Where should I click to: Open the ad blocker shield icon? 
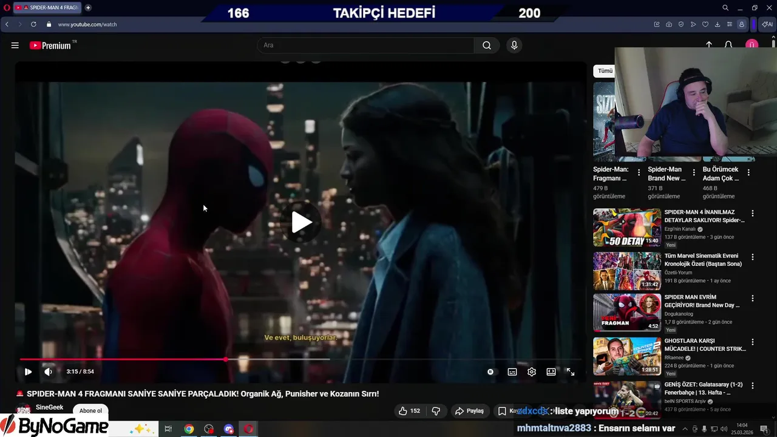pyautogui.click(x=681, y=24)
